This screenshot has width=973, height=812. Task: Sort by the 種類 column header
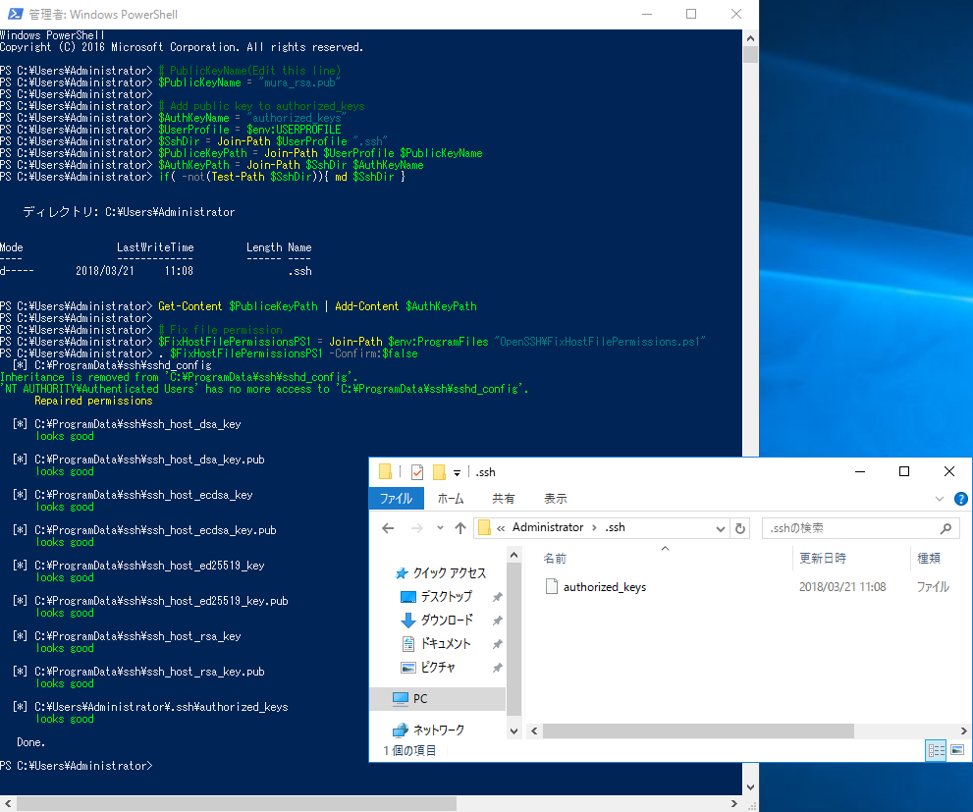point(929,559)
